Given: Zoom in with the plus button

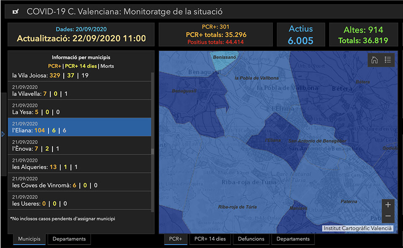Looking at the screenshot, I should pyautogui.click(x=388, y=205).
